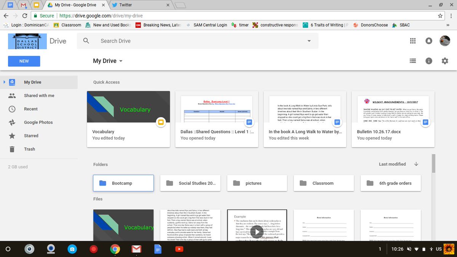Select 6th grade orders folder
Screen dimensions: 457x257
[391, 183]
